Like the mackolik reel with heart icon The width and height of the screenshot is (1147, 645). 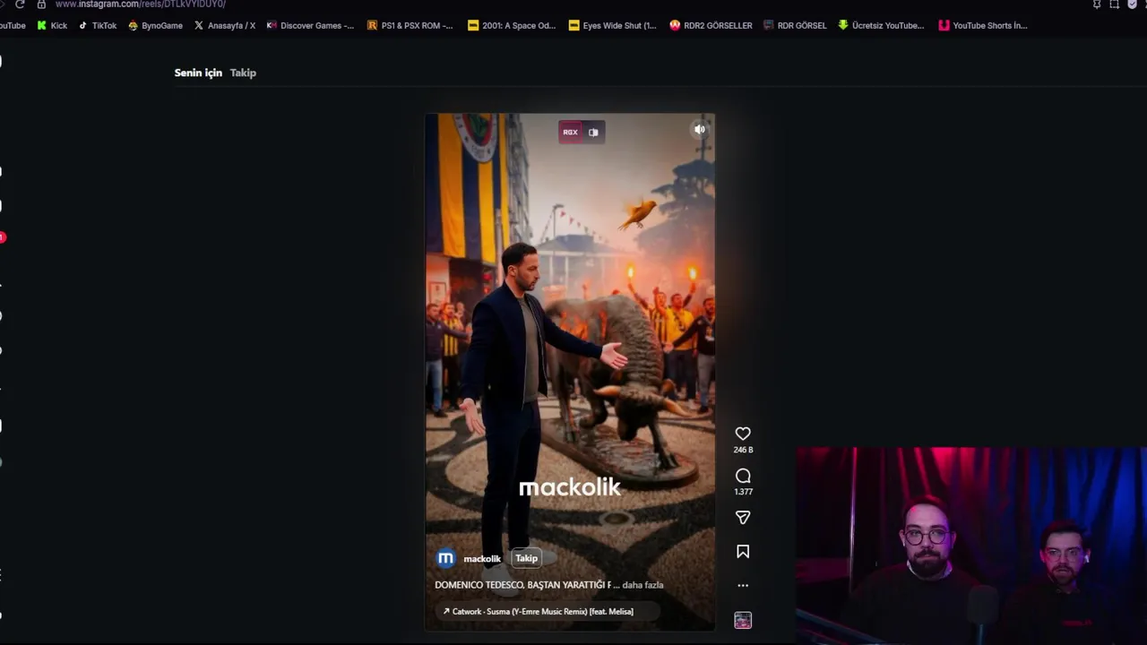coord(743,434)
